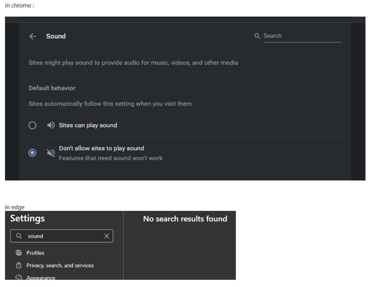Click the muted speaker icon
Screen dimensions: 373x287
(x=51, y=153)
